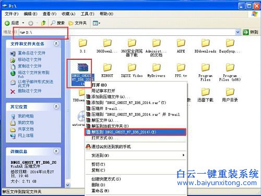Toggle the 文件夹 folders pane button
261x196 pixels.
[78, 23]
